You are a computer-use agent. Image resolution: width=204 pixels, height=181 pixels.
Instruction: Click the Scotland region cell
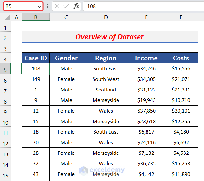click(106, 90)
